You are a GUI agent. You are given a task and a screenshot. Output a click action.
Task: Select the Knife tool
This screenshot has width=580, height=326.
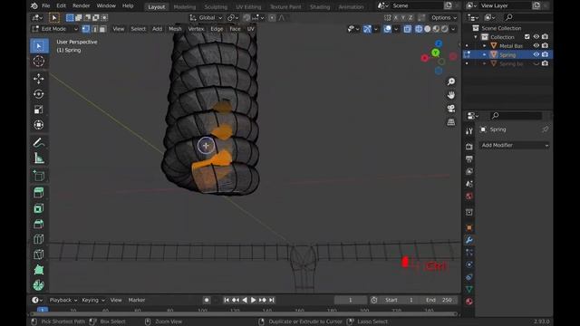pos(39,254)
